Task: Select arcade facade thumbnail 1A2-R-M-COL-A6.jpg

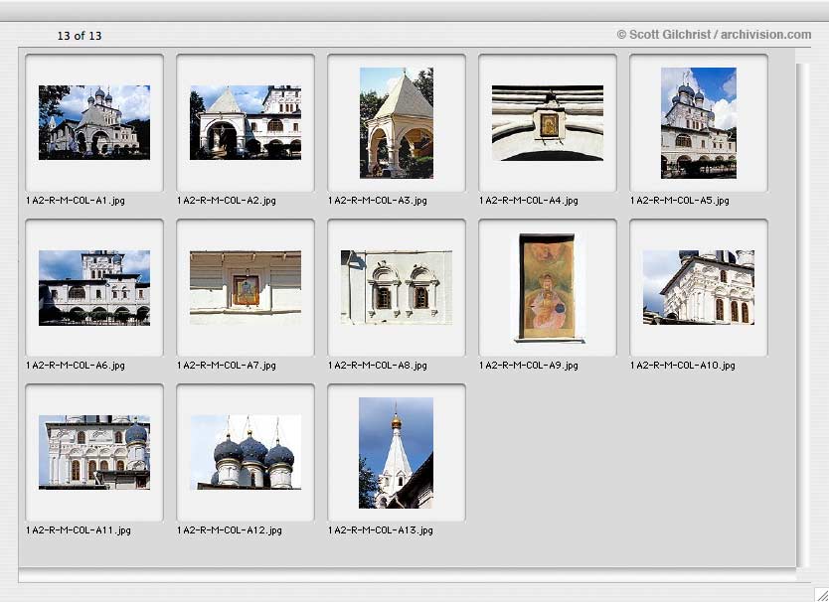Action: (x=94, y=287)
